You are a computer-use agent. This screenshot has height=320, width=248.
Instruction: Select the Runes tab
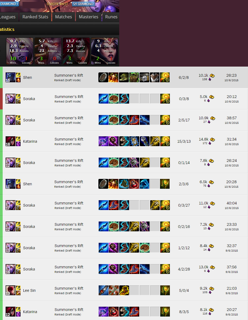pyautogui.click(x=111, y=17)
